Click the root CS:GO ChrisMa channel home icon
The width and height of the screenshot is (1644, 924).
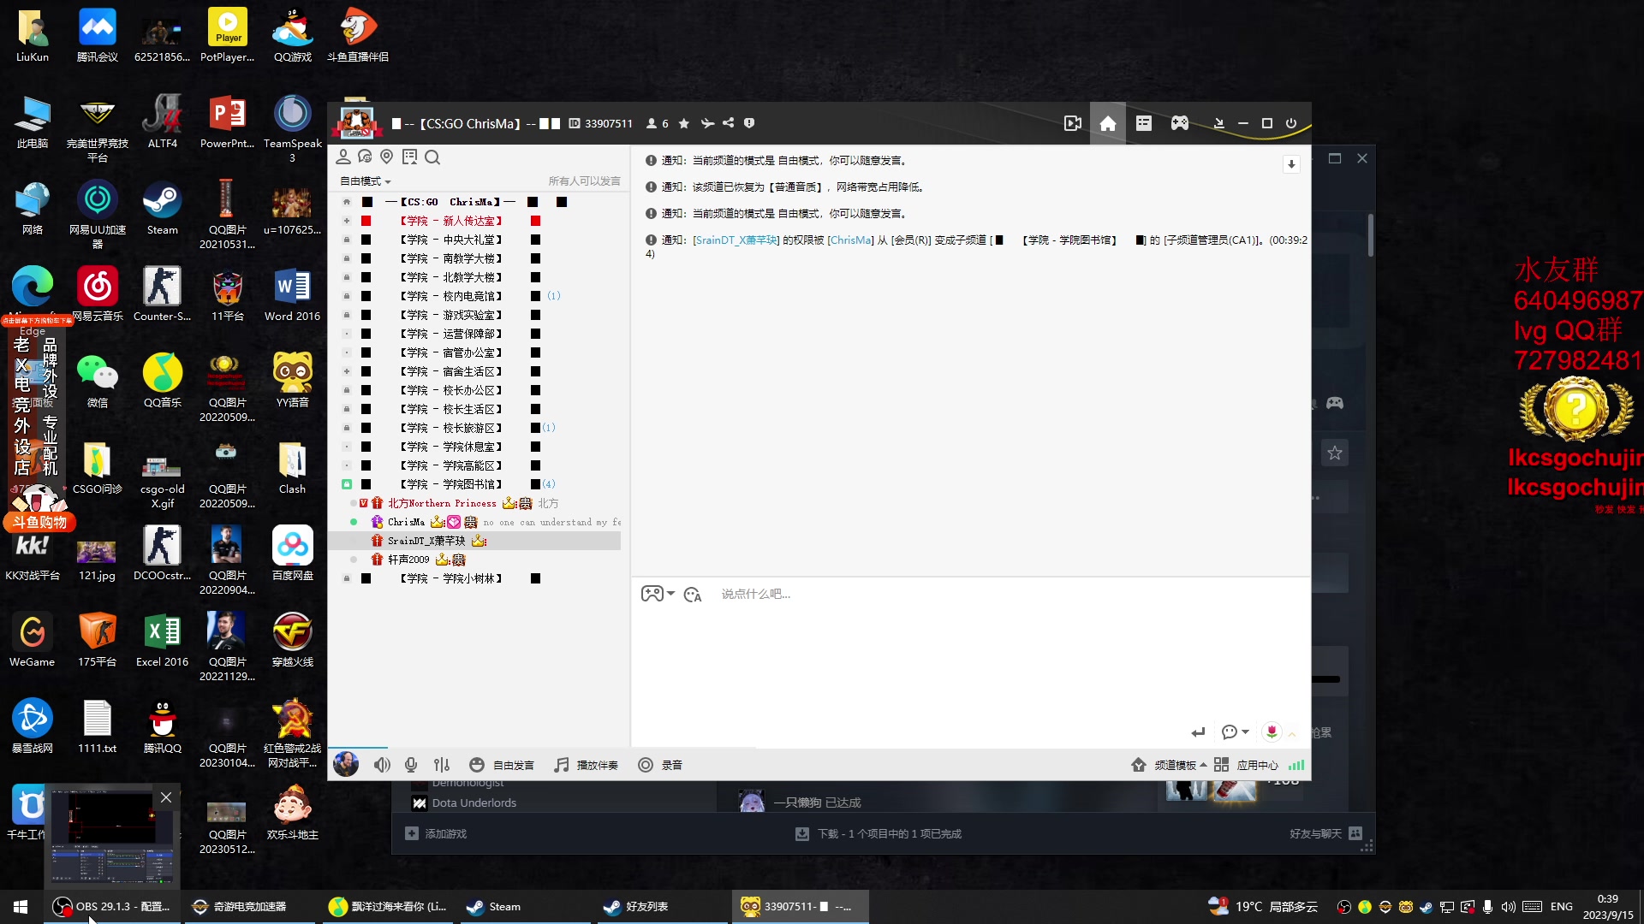[x=347, y=202]
